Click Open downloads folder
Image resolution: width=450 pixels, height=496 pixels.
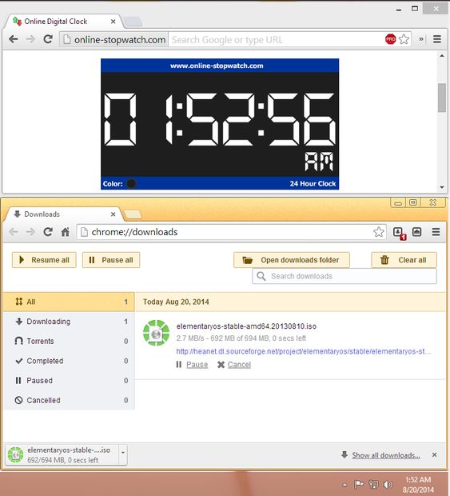(x=292, y=260)
